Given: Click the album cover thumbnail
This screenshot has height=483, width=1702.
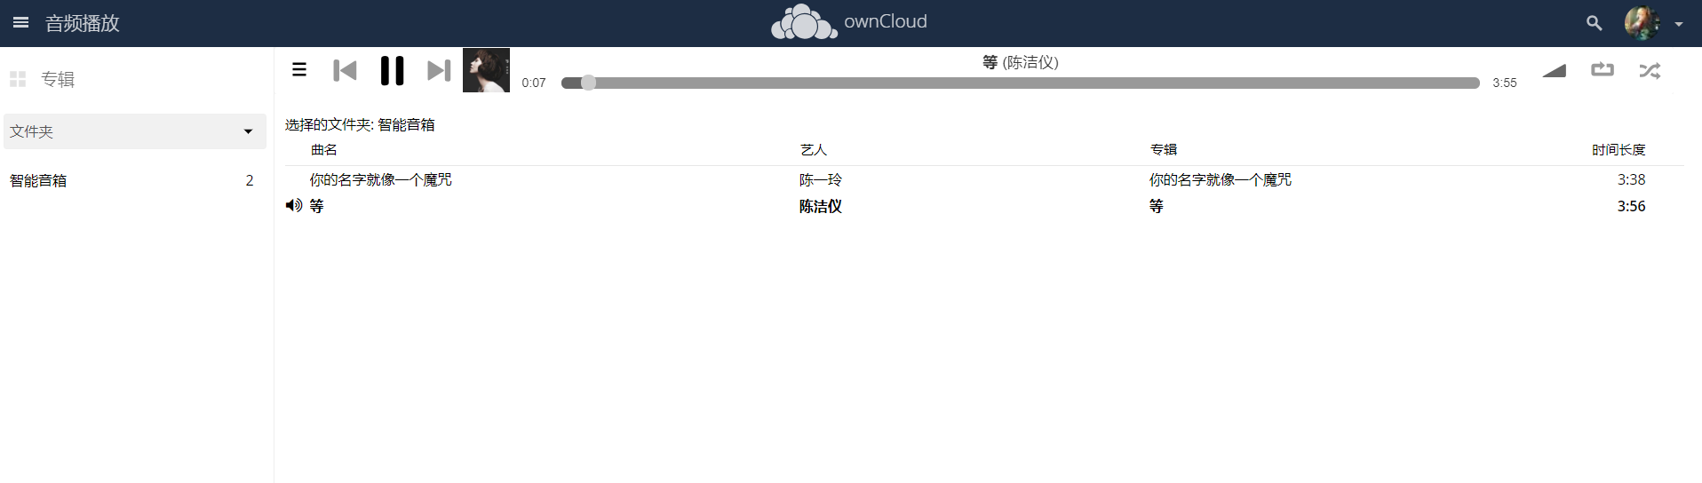Looking at the screenshot, I should 486,70.
